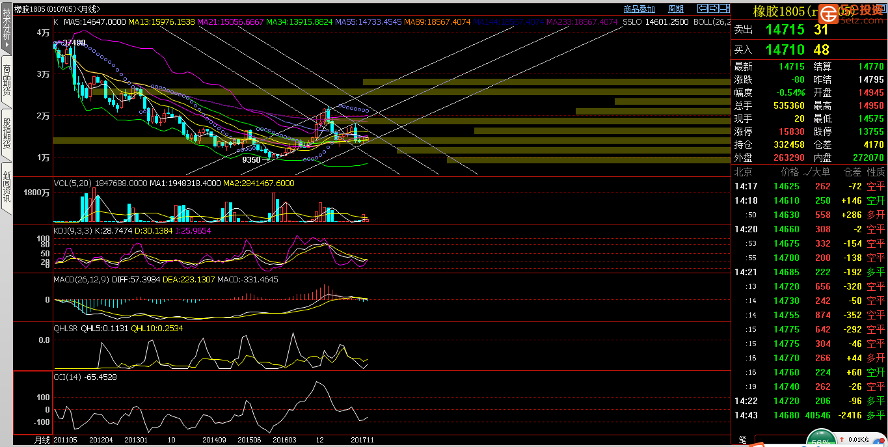The height and width of the screenshot is (447, 888).
Task: Click the 月线 period label
Action: point(42,440)
